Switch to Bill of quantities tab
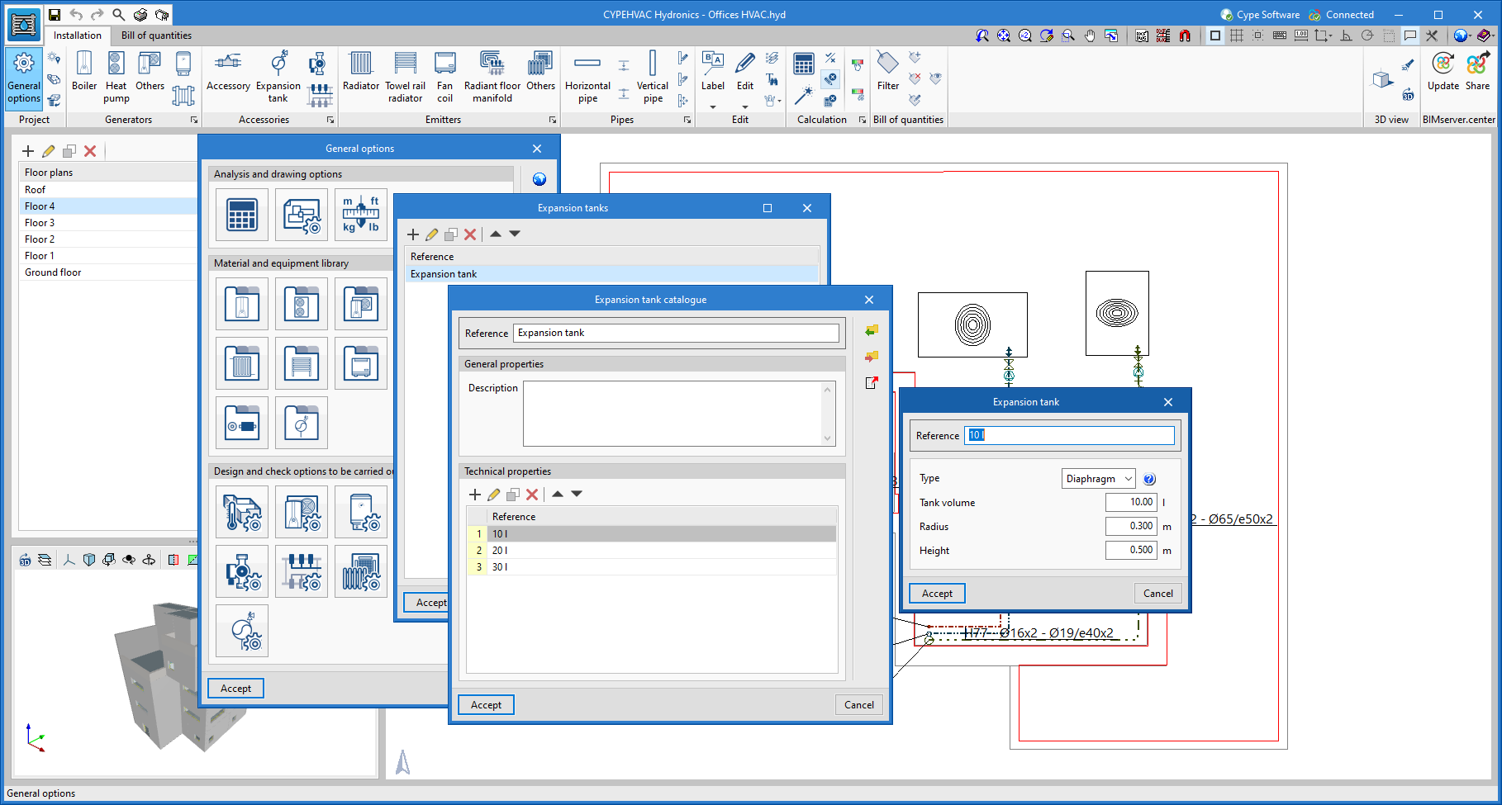Viewport: 1502px width, 805px height. pyautogui.click(x=156, y=36)
